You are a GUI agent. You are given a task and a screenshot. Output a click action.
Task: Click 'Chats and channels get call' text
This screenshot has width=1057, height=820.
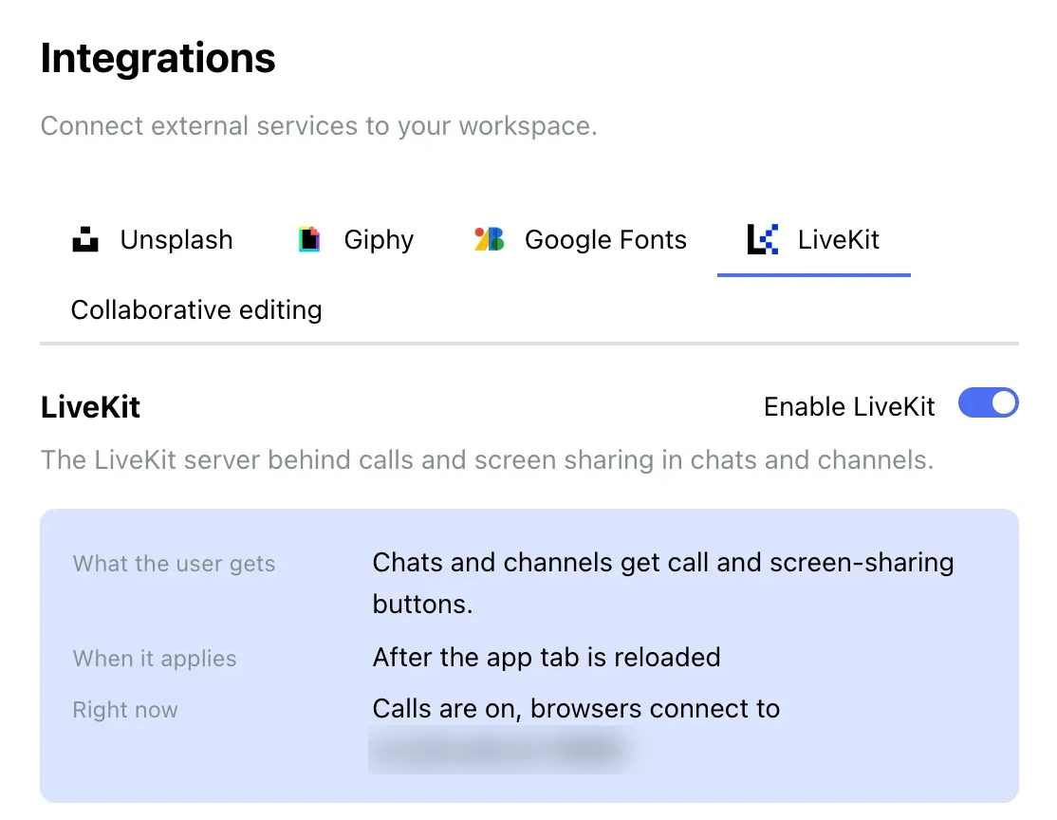[x=541, y=563]
